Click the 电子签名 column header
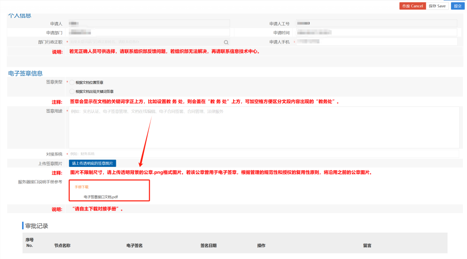 click(x=134, y=246)
